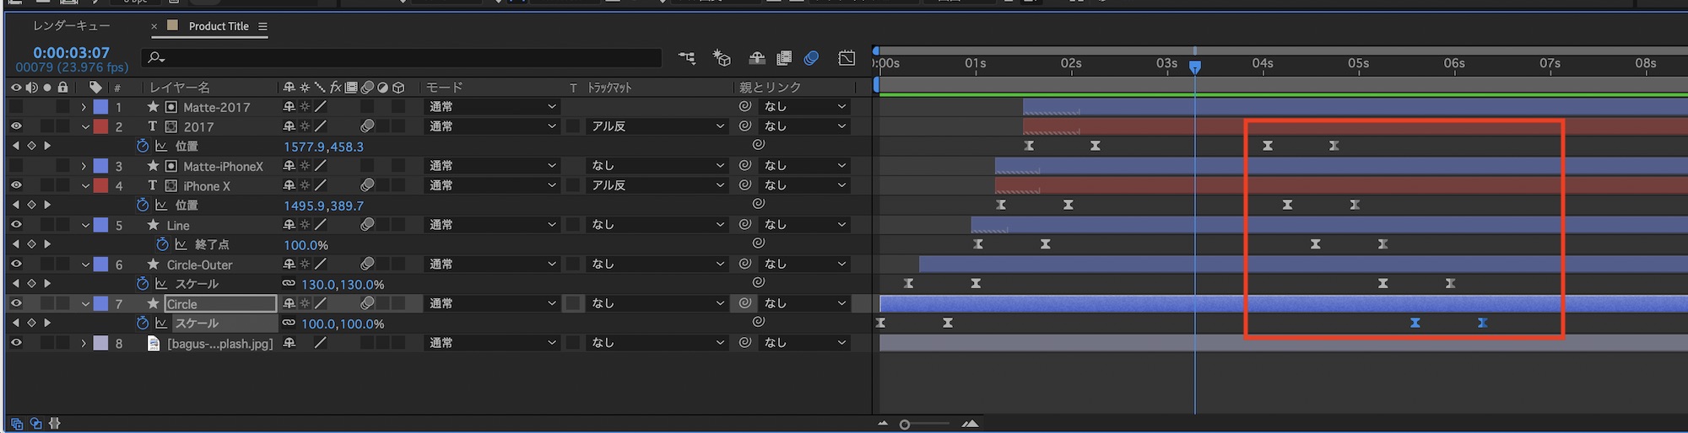The height and width of the screenshot is (433, 1688).
Task: Toggle the composition motion blur icon
Action: (811, 58)
